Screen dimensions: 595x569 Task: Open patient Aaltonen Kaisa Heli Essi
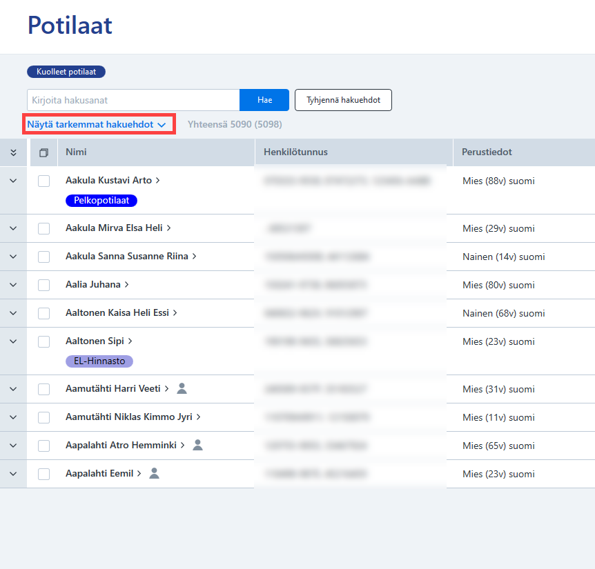coord(121,312)
